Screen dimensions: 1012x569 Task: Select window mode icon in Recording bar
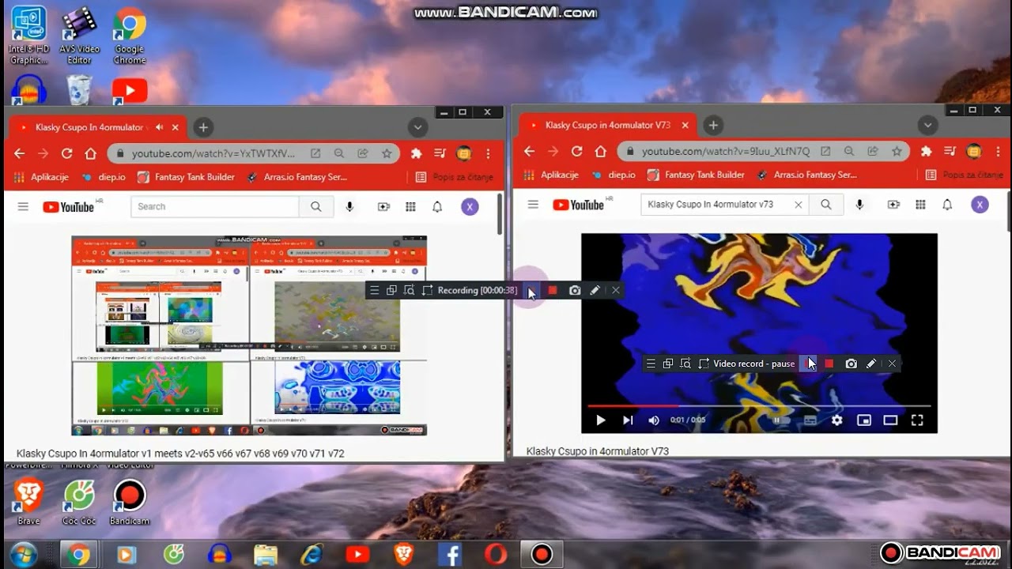[391, 290]
